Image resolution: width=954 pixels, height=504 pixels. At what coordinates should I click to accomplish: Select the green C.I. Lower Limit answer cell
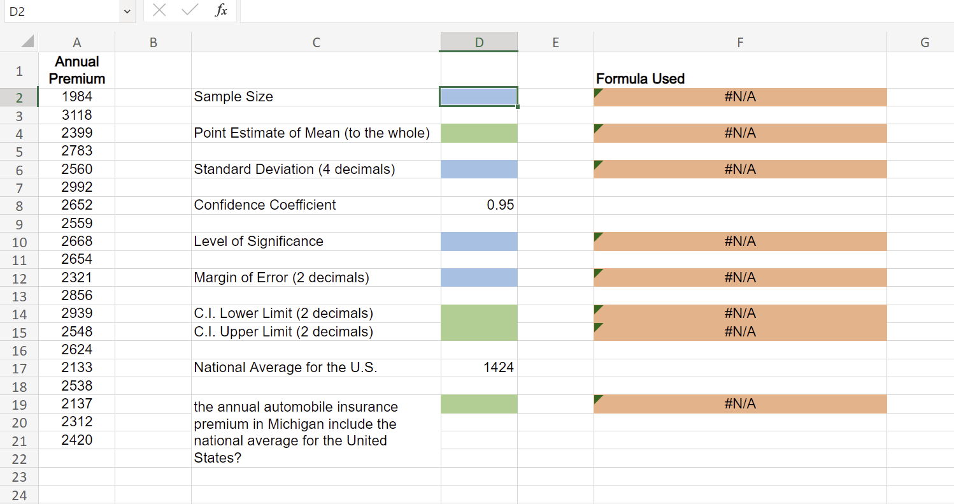tap(478, 313)
